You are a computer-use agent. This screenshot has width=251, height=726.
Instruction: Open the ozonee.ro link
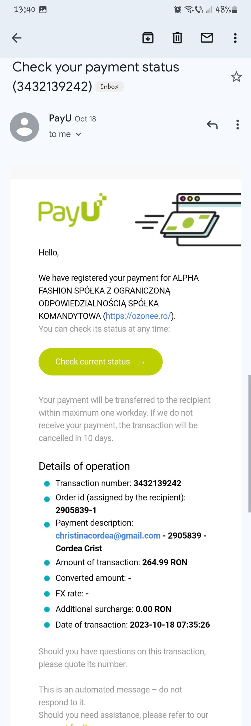[138, 316]
